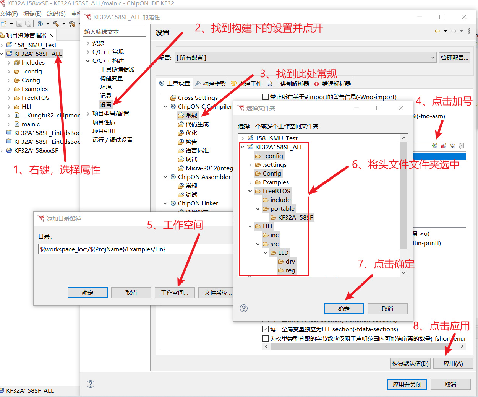
Task: Toggle the -fshort-enums checkbox
Action: (x=266, y=338)
